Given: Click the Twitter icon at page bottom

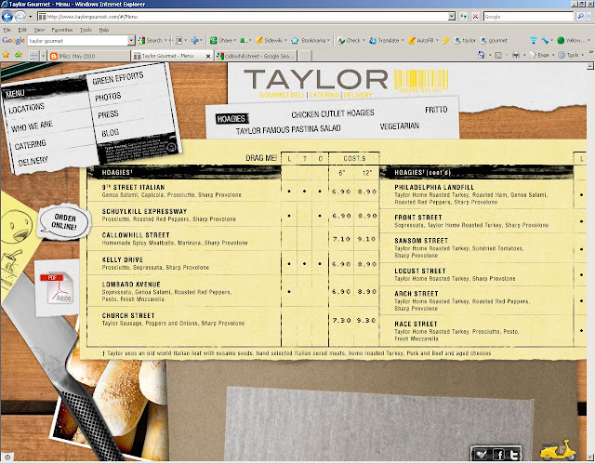Looking at the screenshot, I should pos(514,454).
